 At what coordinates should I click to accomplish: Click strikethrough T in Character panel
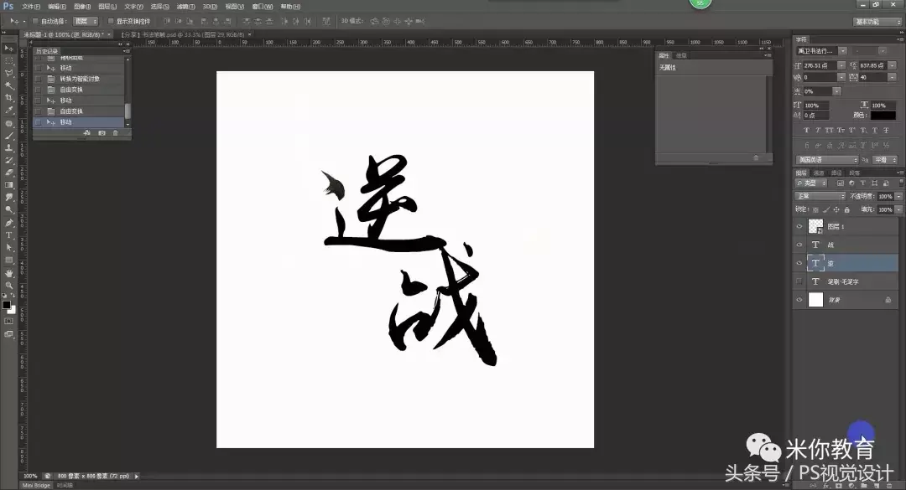[x=886, y=131]
